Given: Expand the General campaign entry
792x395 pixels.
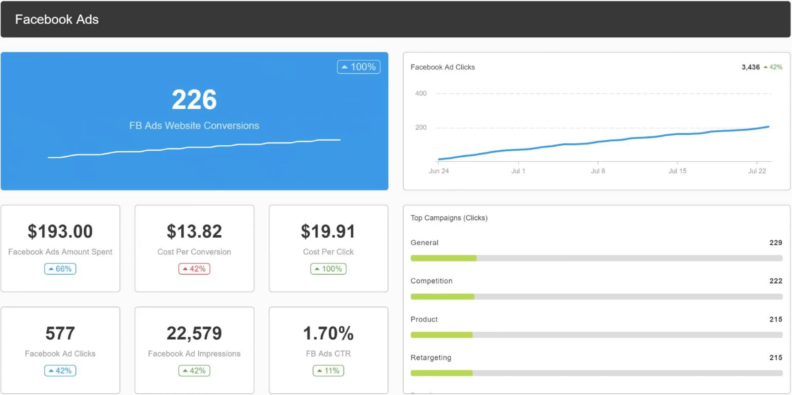Looking at the screenshot, I should coord(424,242).
